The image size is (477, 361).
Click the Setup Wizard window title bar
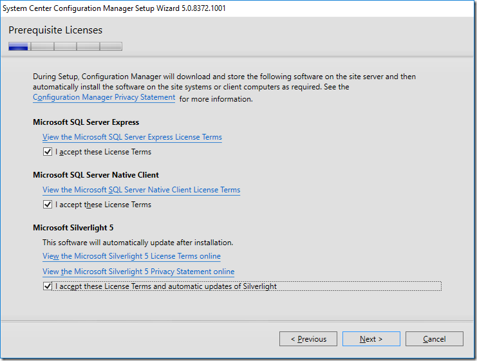click(193, 8)
